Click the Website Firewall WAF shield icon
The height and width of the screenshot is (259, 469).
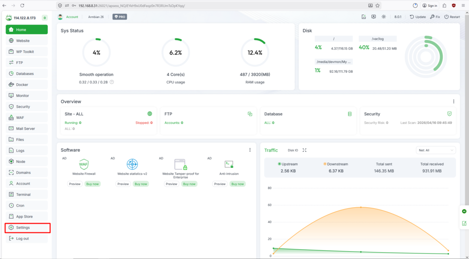(x=84, y=164)
